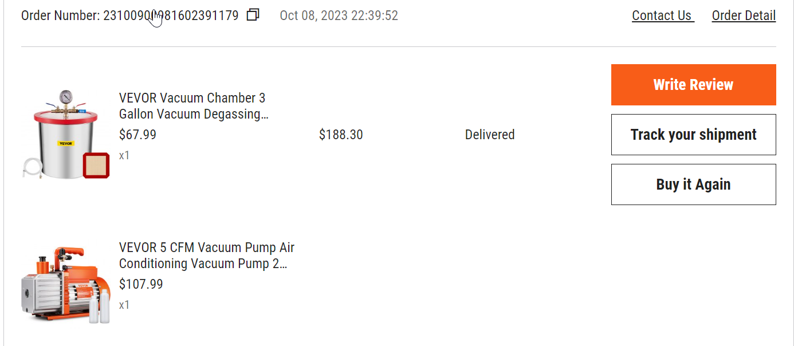Select the order number text 2310090...391179
The height and width of the screenshot is (346, 794).
click(171, 15)
